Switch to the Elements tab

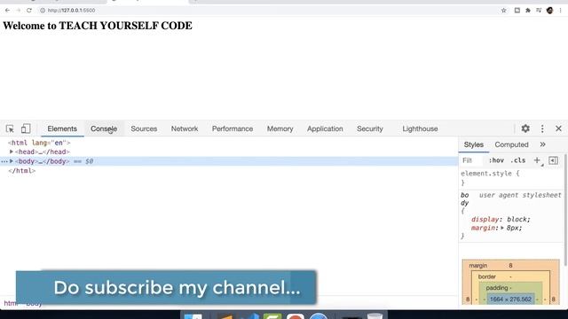tap(62, 128)
